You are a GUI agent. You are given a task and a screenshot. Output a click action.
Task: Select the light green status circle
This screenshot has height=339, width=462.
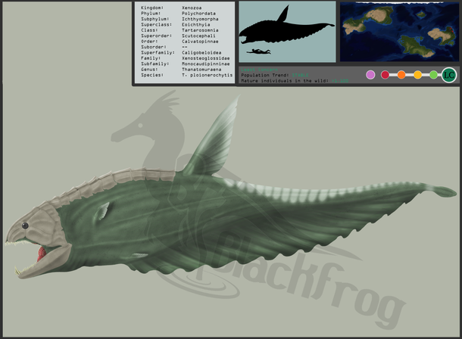433,75
